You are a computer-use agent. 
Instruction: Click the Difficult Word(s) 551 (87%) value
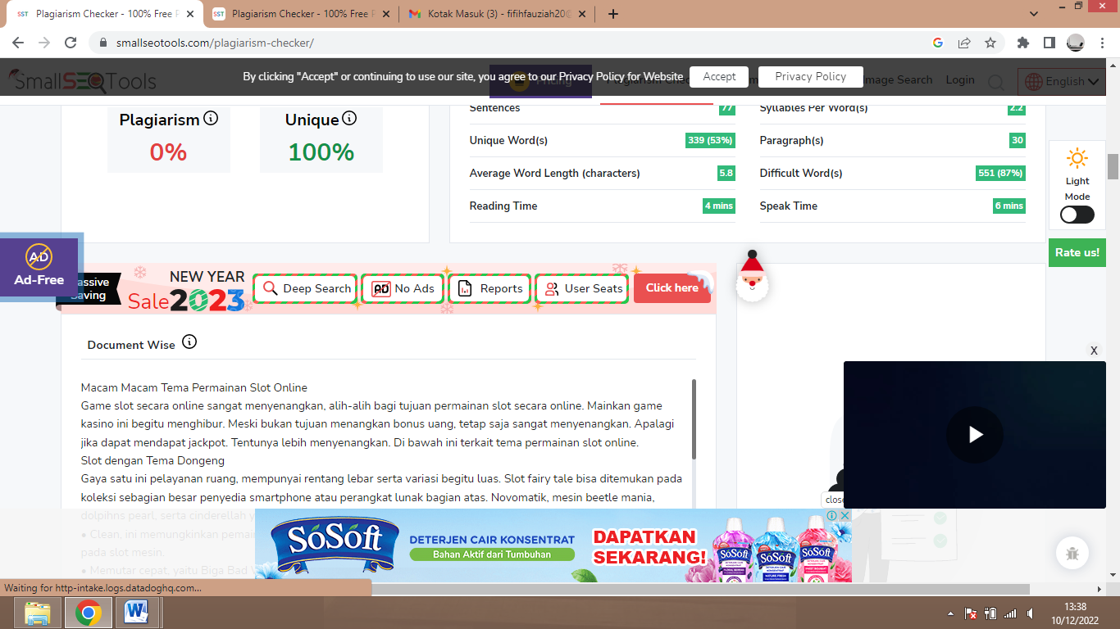(x=1000, y=173)
